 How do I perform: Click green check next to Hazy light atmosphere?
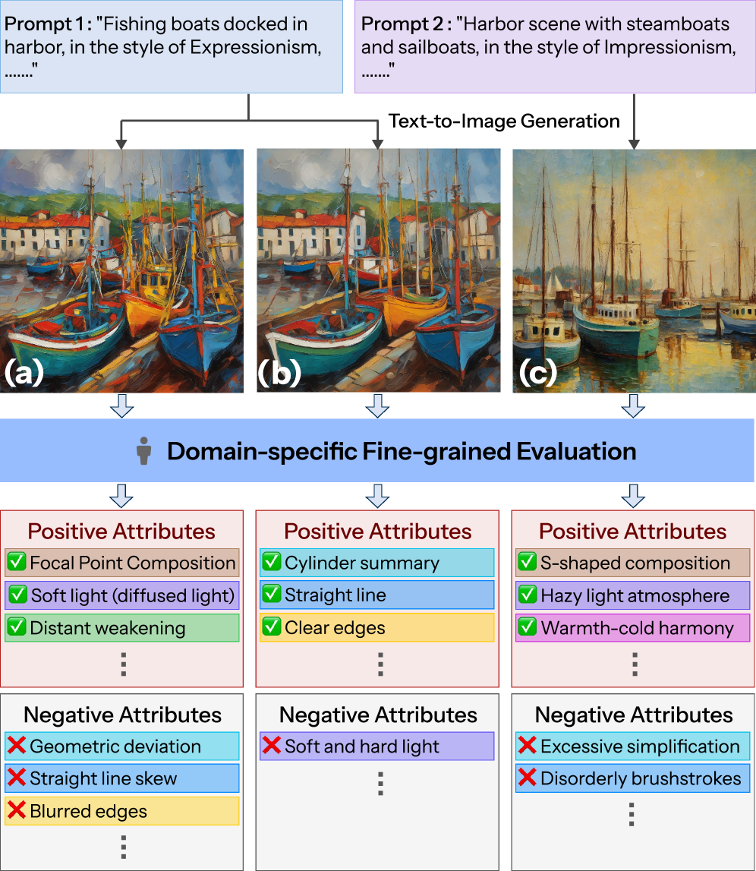[x=528, y=595]
